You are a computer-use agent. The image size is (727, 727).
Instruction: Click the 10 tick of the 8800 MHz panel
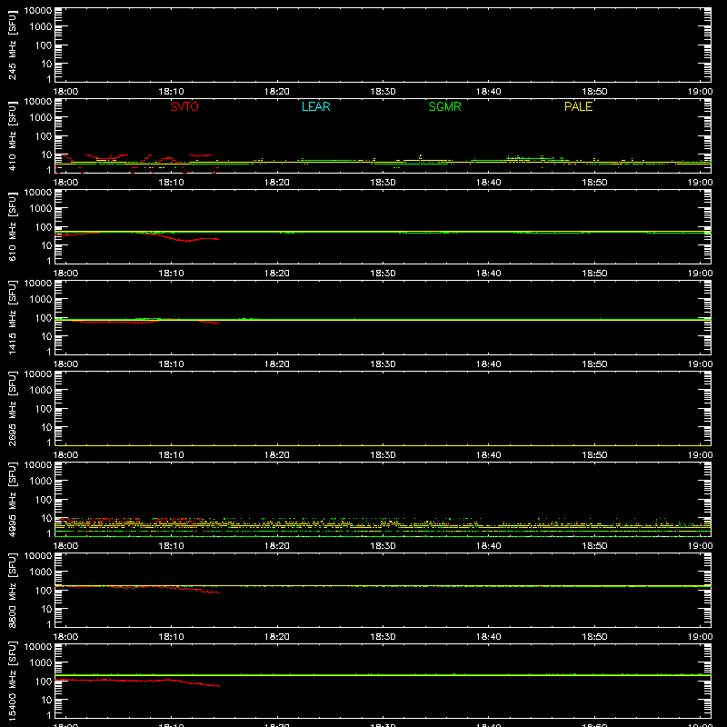tap(46, 609)
